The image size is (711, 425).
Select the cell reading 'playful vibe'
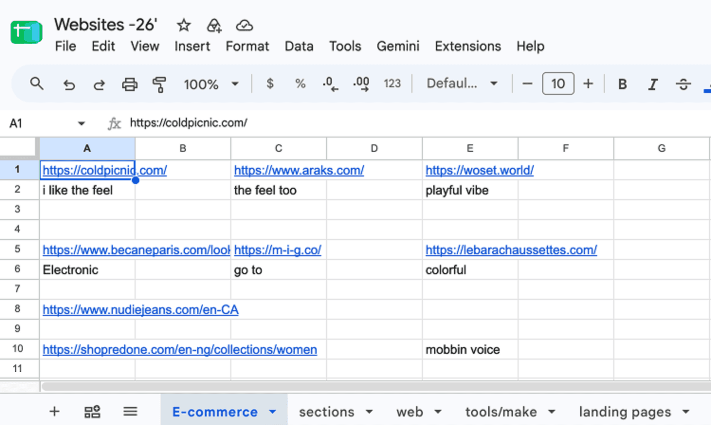tap(470, 190)
